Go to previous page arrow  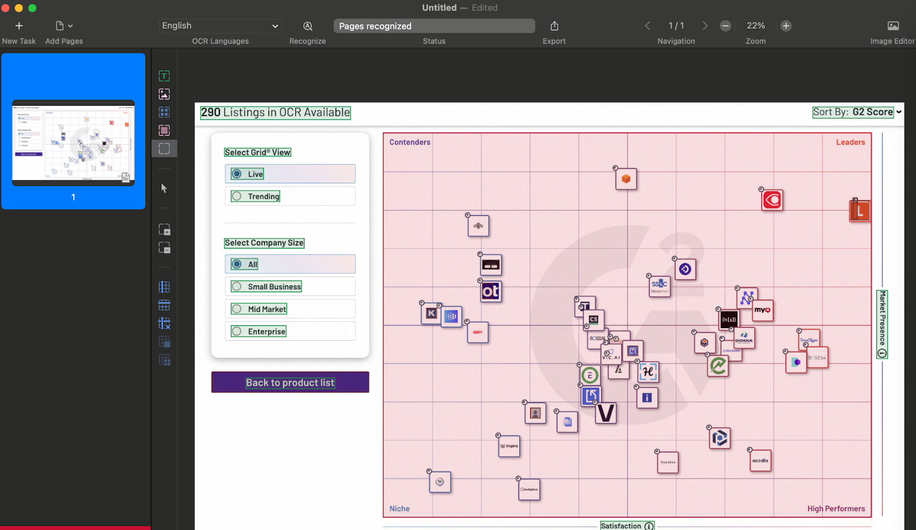click(647, 26)
